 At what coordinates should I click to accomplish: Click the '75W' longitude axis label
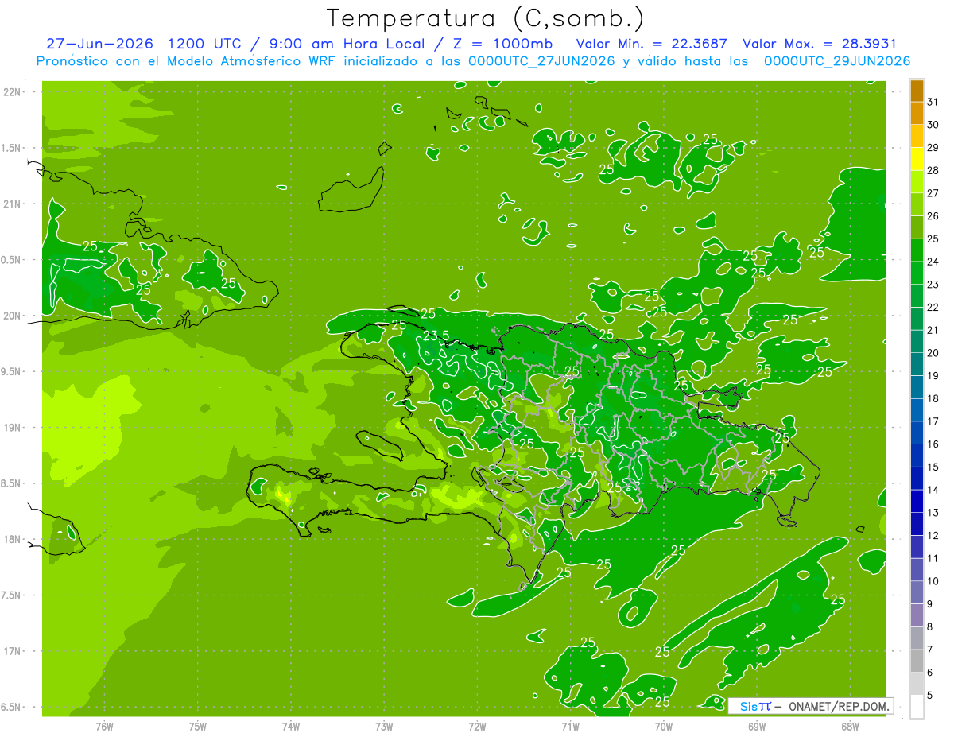pyautogui.click(x=198, y=726)
